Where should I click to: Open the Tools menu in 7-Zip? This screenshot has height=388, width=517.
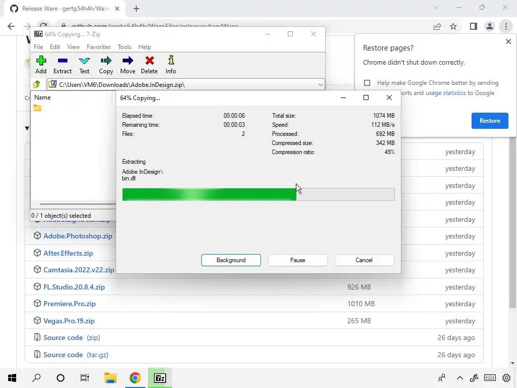click(124, 47)
